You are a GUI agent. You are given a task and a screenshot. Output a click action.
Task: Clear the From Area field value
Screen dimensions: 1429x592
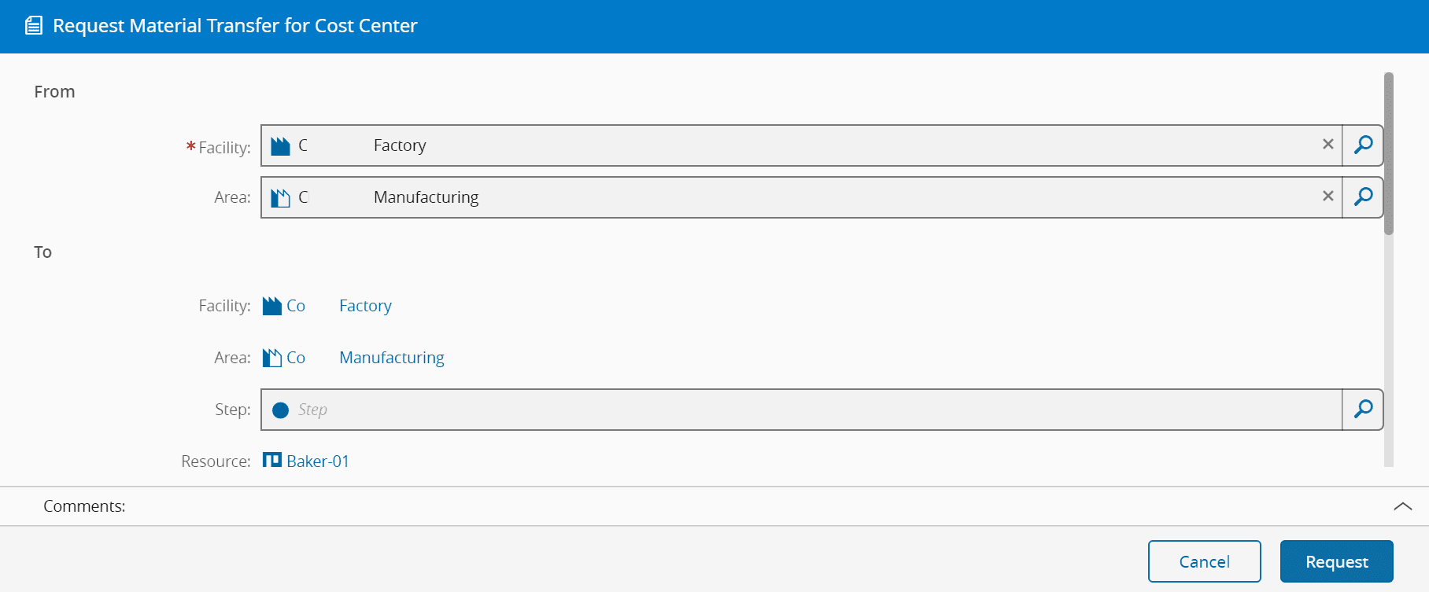pyautogui.click(x=1327, y=197)
